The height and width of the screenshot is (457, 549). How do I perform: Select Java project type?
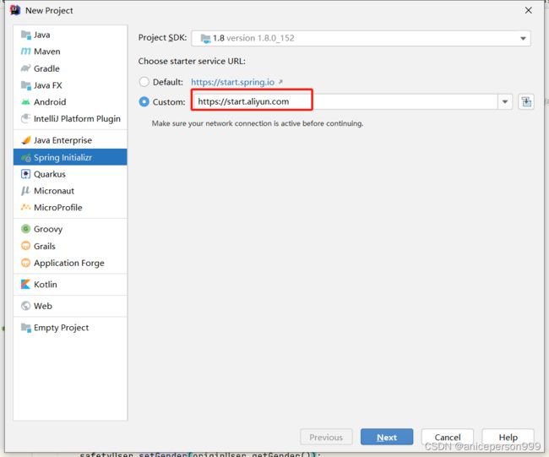[70, 35]
